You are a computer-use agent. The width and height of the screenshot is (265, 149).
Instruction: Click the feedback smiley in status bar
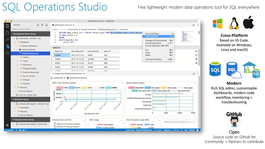[197, 130]
